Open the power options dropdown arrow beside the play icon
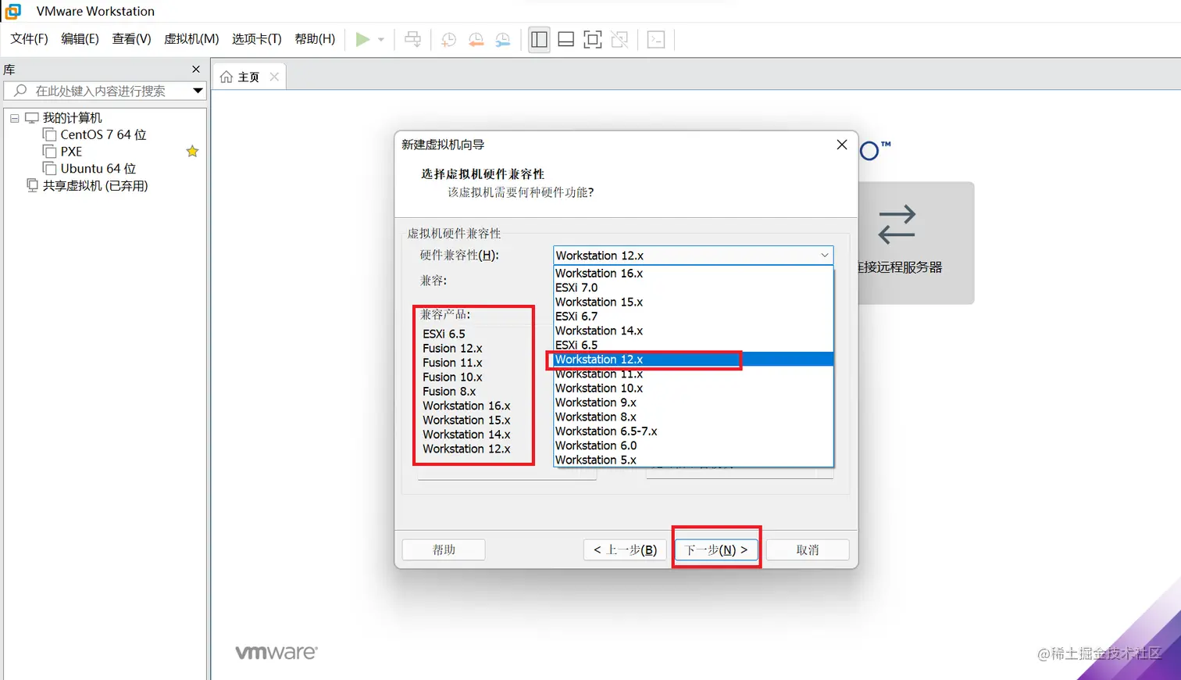This screenshot has width=1181, height=680. pos(381,39)
